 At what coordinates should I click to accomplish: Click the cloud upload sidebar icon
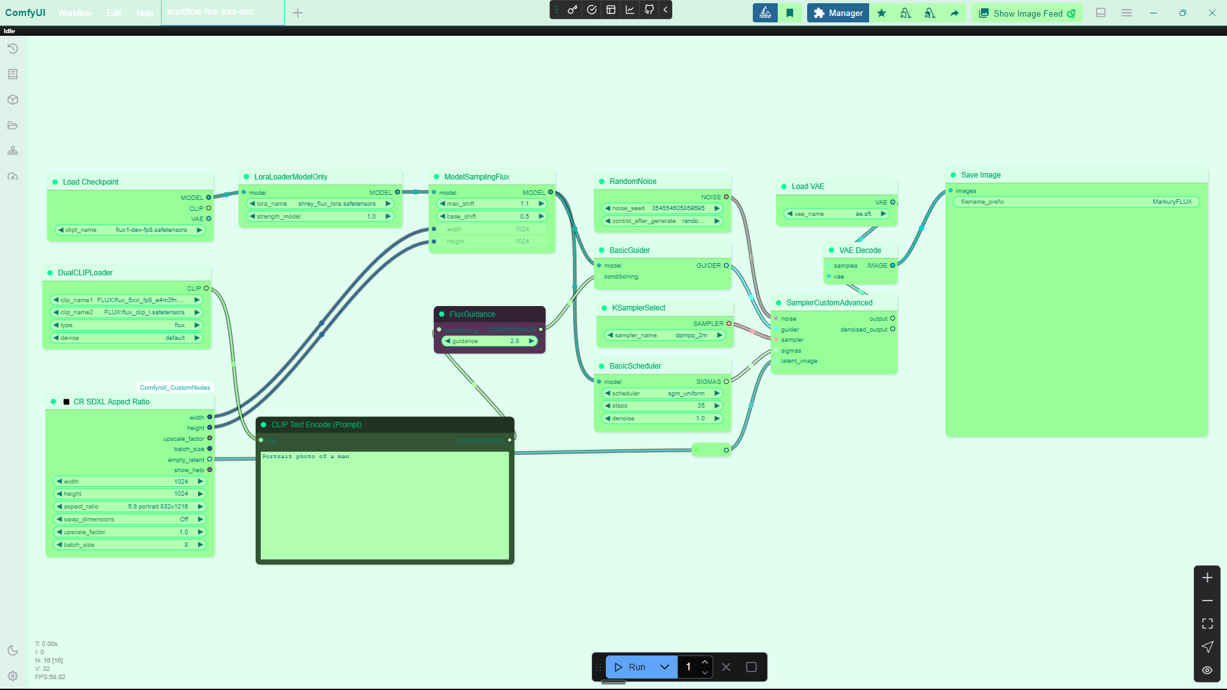13,176
